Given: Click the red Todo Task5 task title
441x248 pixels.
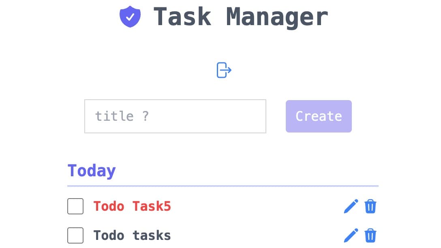Looking at the screenshot, I should [x=132, y=206].
